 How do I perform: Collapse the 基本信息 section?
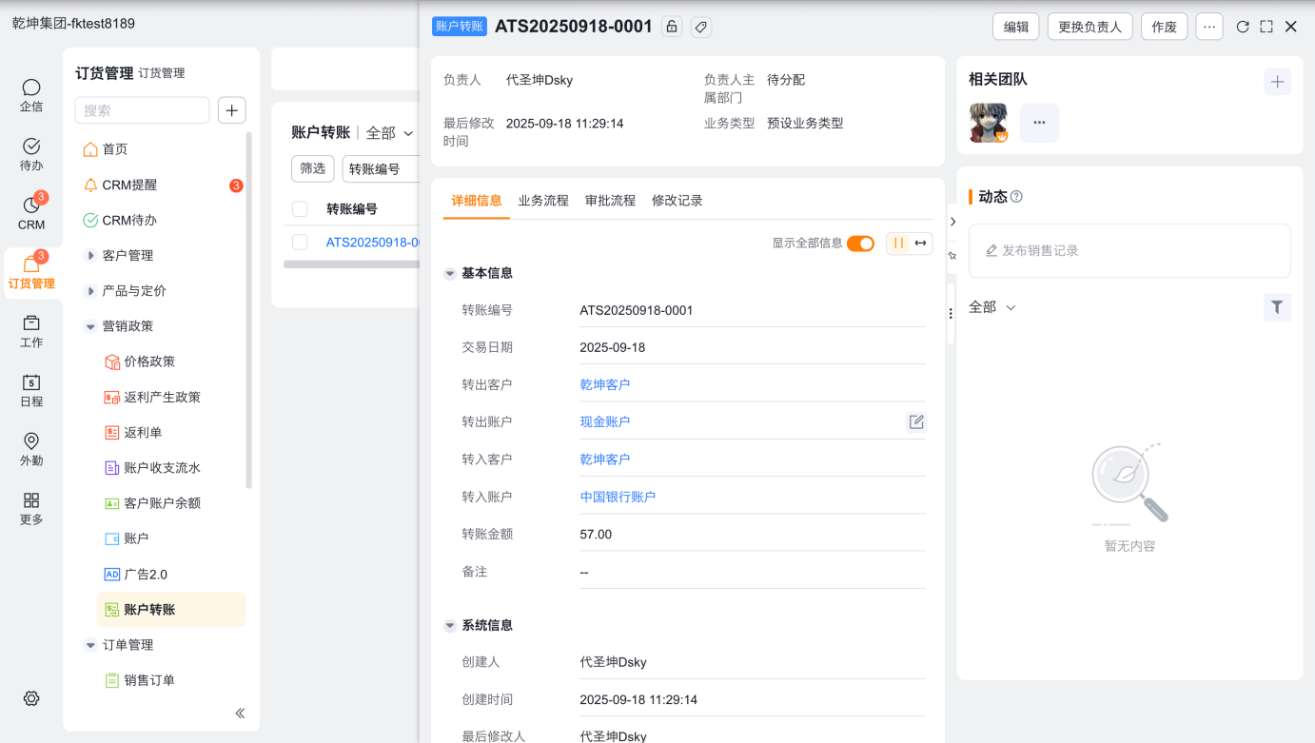point(450,274)
